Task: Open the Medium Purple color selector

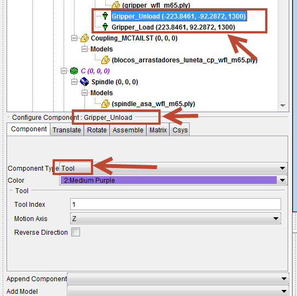Action: pos(173,180)
